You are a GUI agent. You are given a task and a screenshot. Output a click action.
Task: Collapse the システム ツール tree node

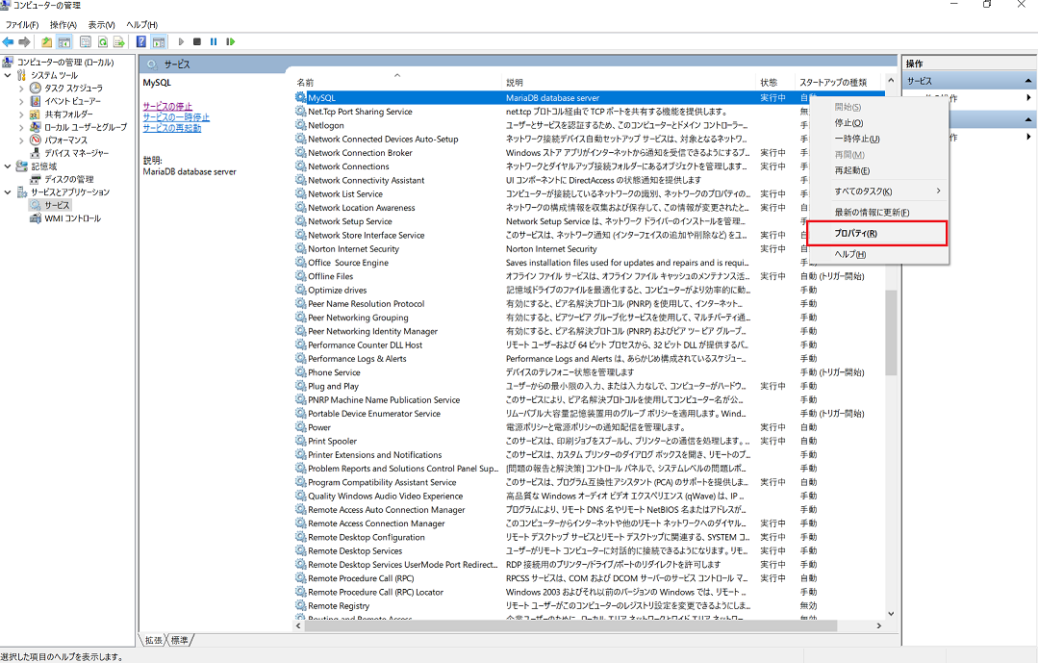8,75
